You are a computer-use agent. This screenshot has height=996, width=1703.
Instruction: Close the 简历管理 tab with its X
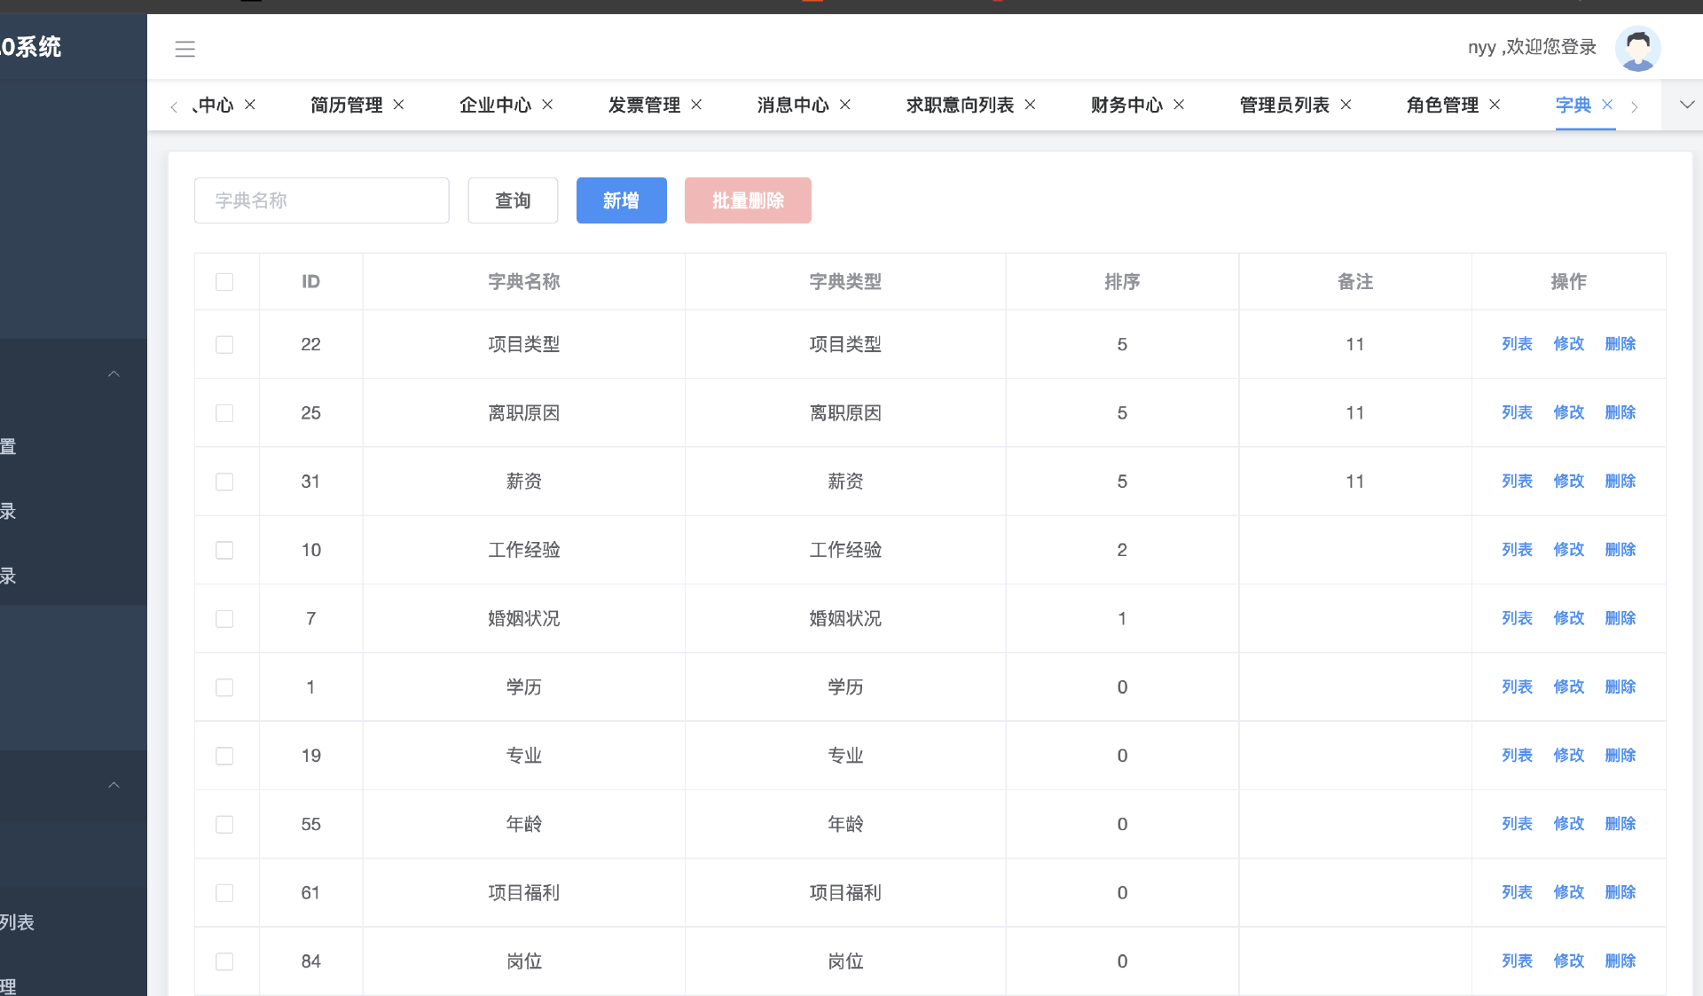(x=399, y=105)
